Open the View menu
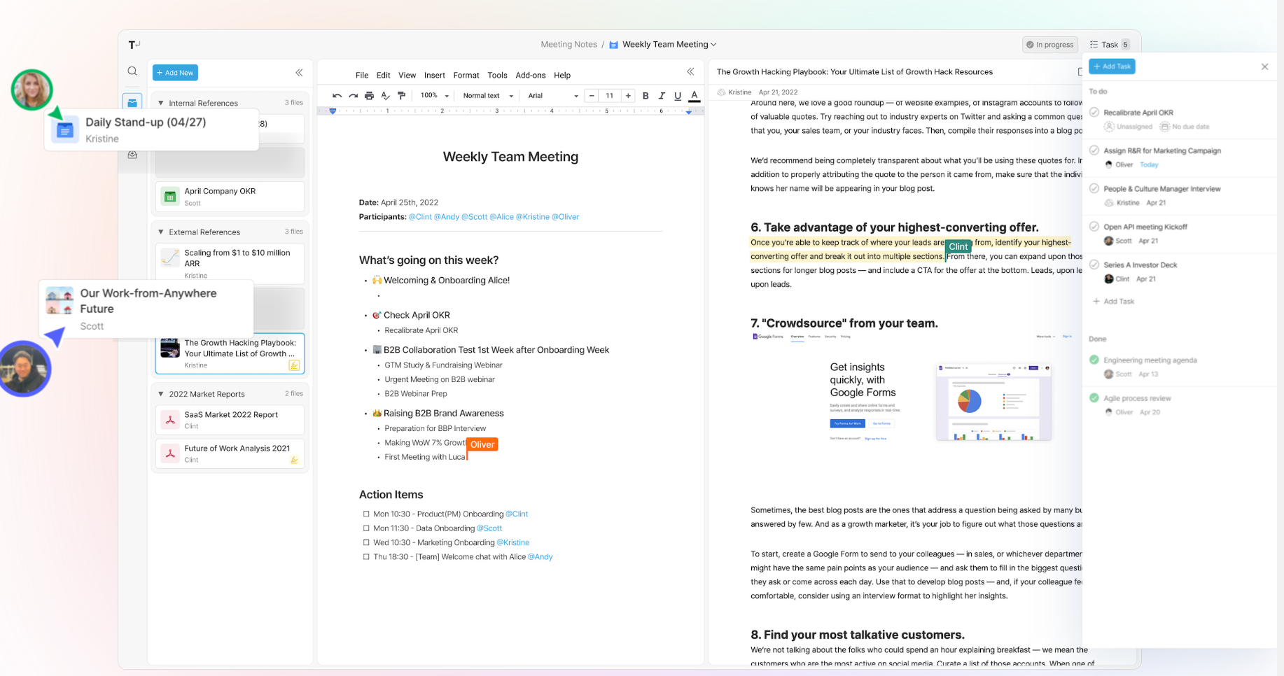 [407, 75]
